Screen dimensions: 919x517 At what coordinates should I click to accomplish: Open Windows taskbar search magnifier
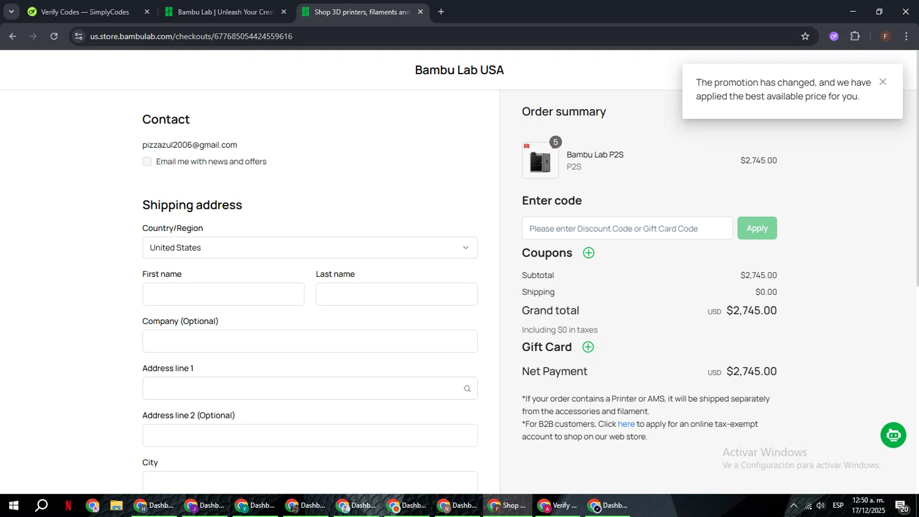coord(41,505)
